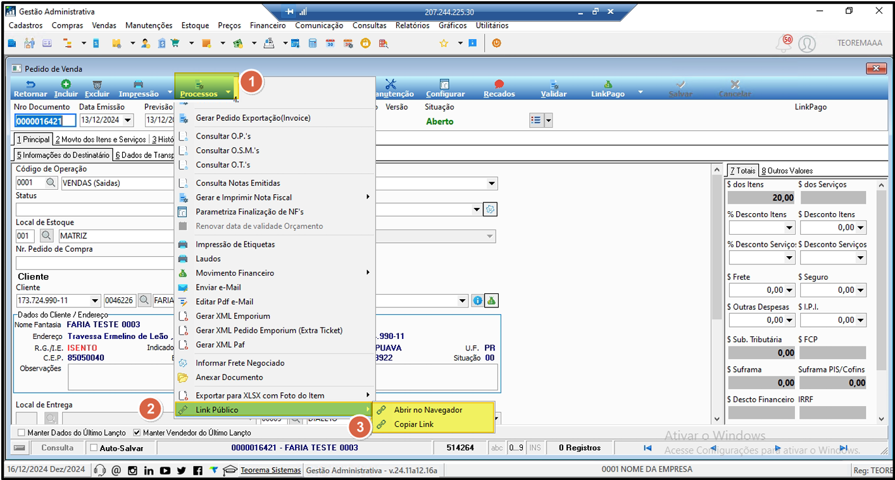Open Movimento Financeiro submenu
The width and height of the screenshot is (895, 480).
[x=275, y=273]
